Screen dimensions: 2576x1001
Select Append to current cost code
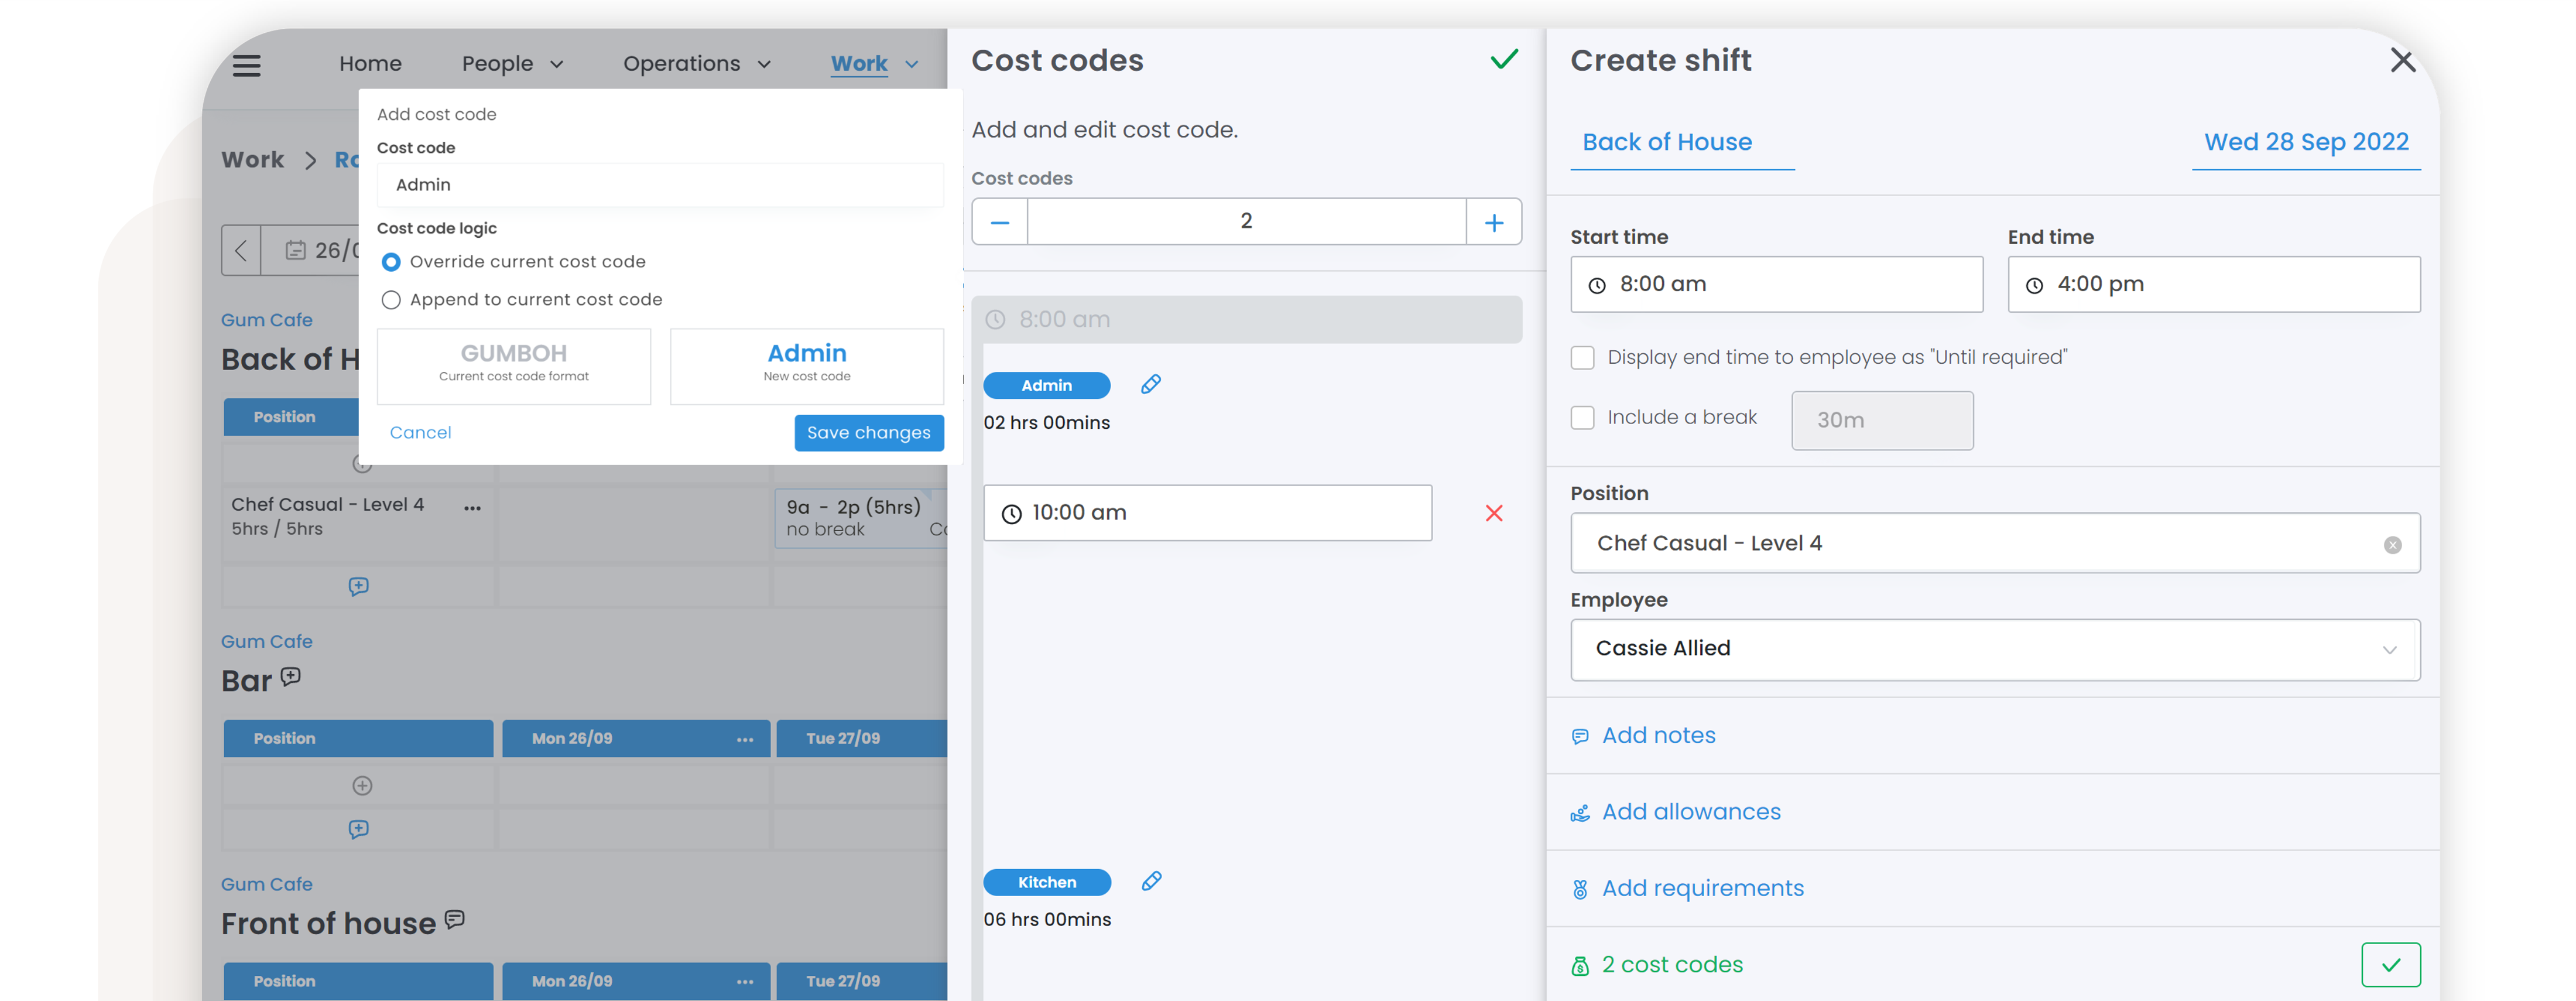391,300
